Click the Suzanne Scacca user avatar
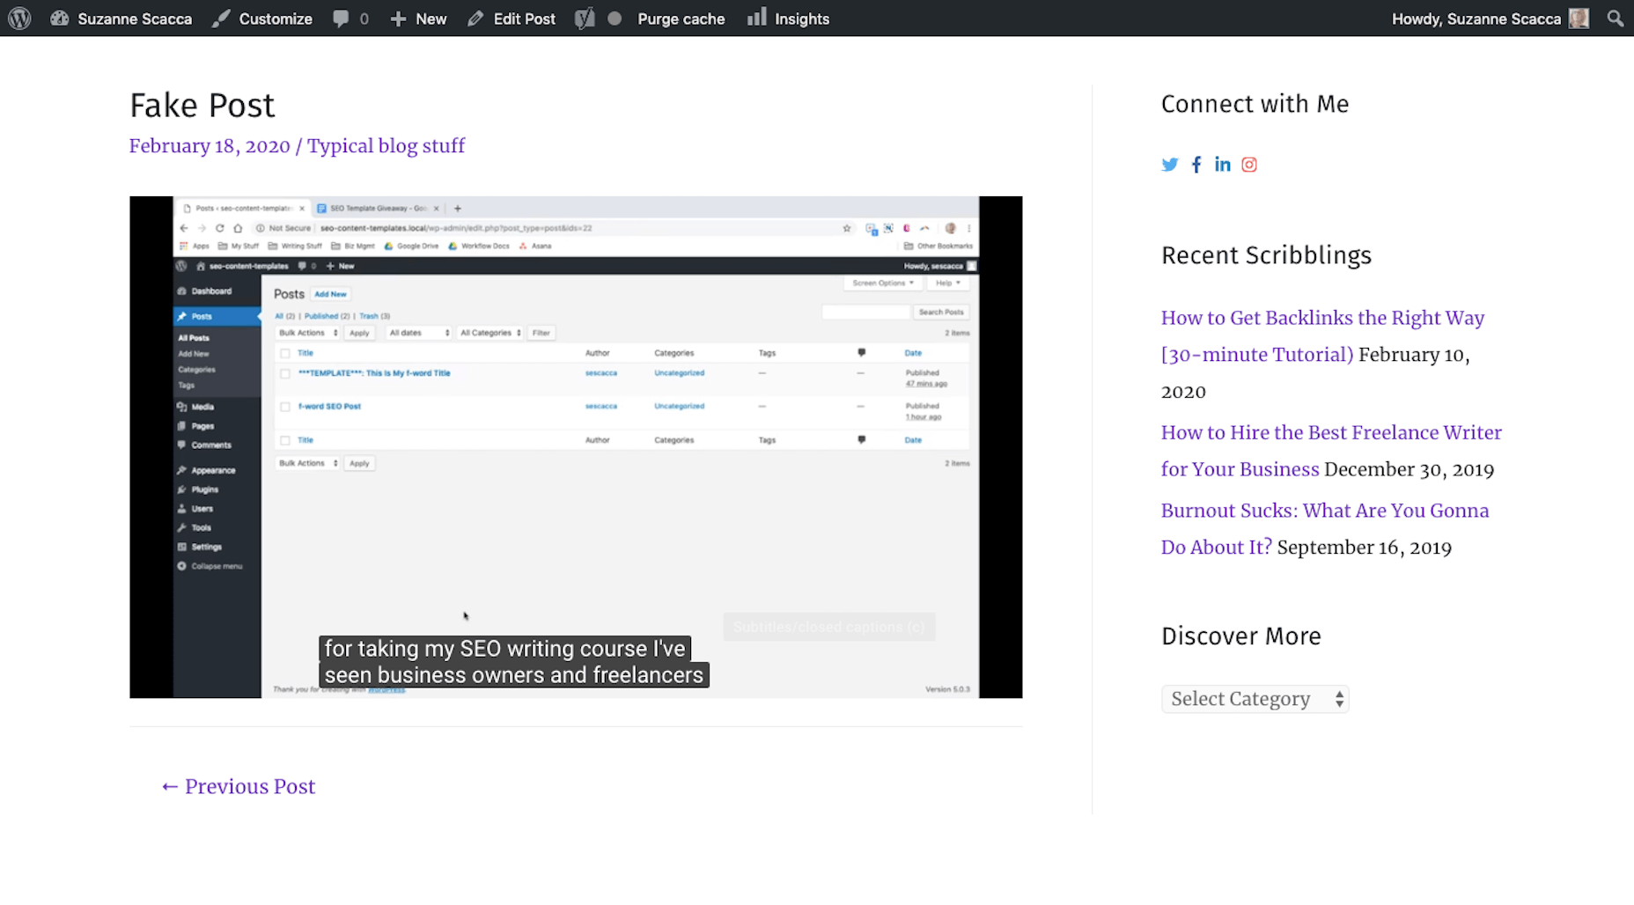 click(1579, 18)
